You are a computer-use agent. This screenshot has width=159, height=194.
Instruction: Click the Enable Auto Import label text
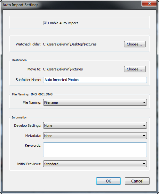tap(63, 23)
